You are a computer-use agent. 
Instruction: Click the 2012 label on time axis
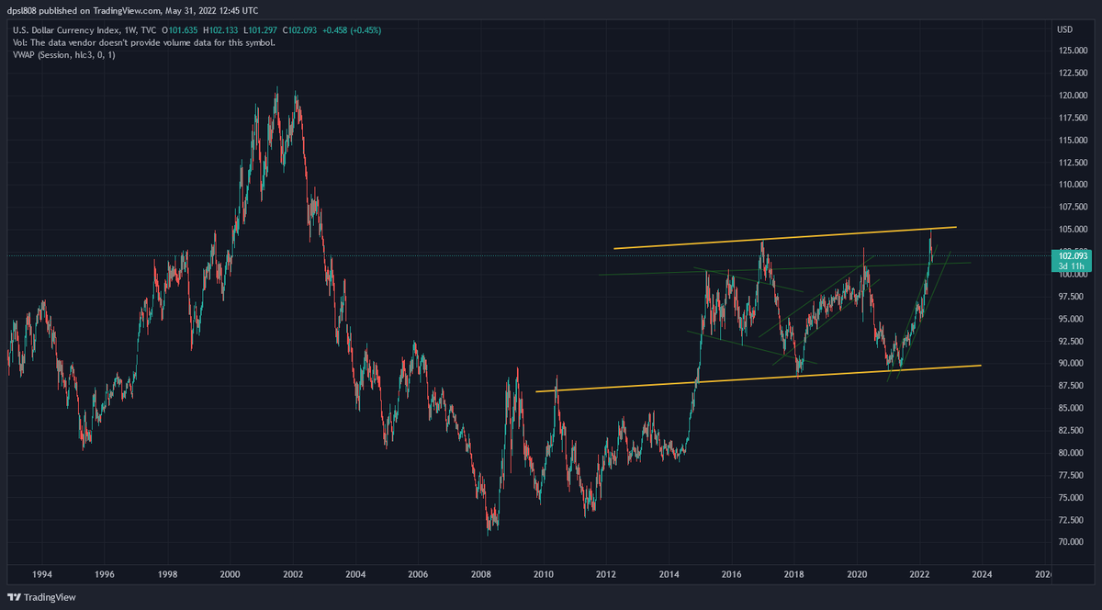tap(606, 575)
